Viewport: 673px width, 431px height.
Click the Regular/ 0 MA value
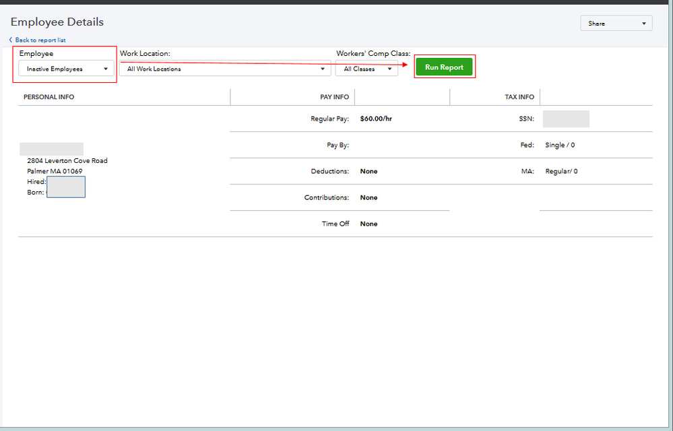561,171
